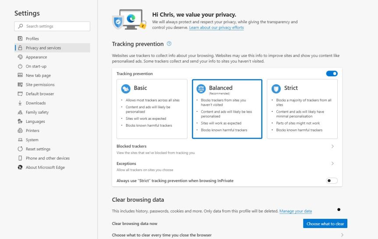Image resolution: width=378 pixels, height=239 pixels.
Task: Click the Downloads arrow icon
Action: pyautogui.click(x=20, y=103)
